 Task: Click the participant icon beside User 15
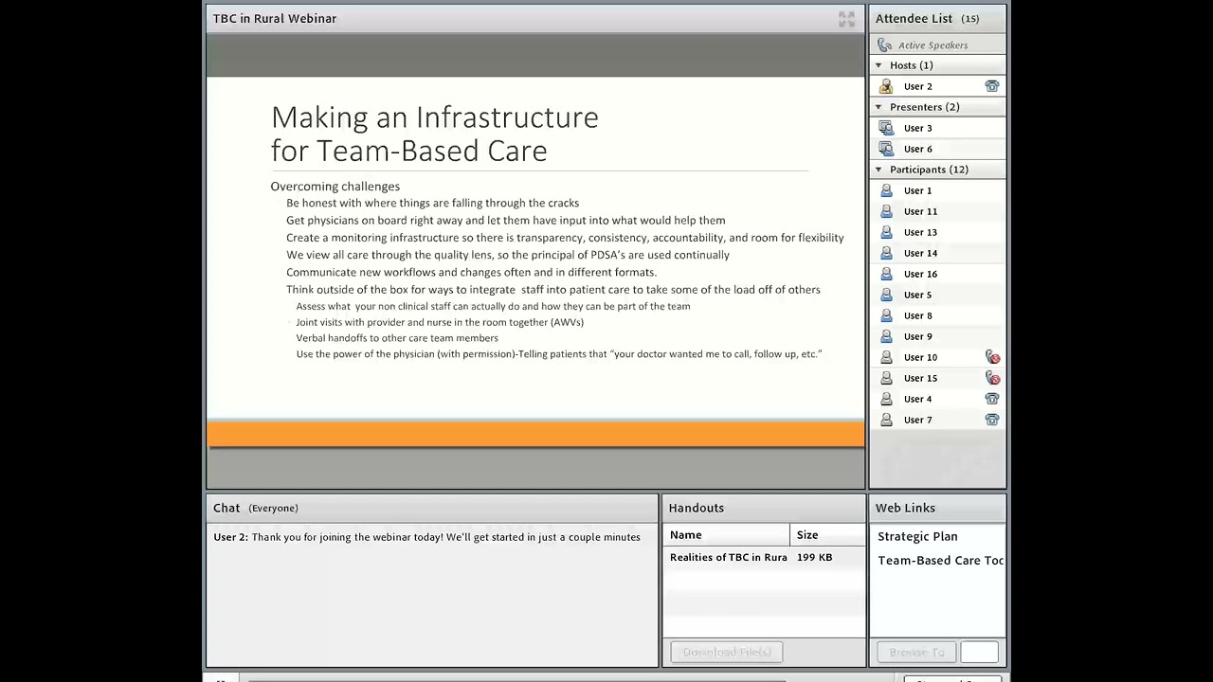click(x=886, y=378)
